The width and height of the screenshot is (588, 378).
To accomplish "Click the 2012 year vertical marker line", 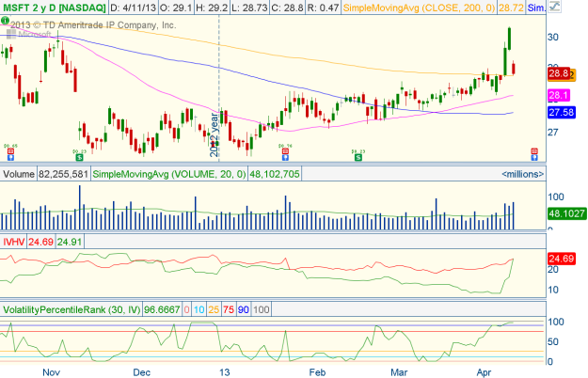I will tap(219, 94).
